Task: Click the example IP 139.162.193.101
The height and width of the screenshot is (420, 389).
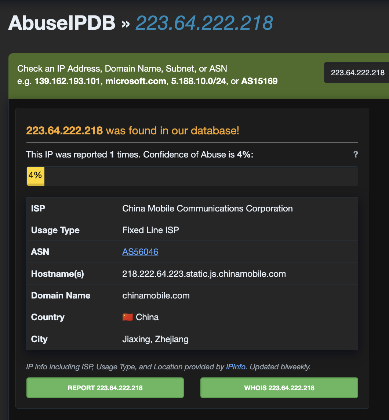Action: pos(68,81)
